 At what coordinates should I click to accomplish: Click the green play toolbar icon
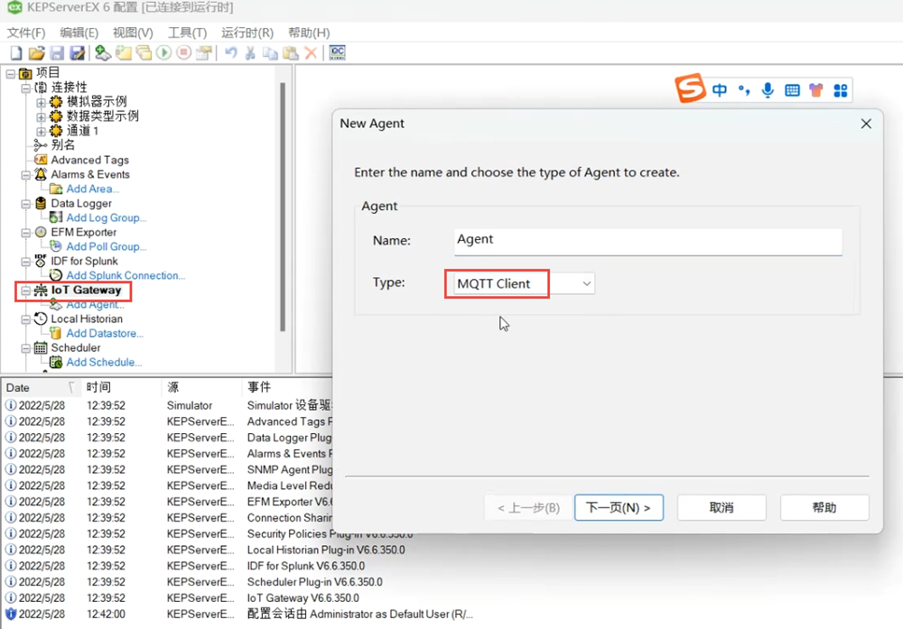click(x=163, y=53)
